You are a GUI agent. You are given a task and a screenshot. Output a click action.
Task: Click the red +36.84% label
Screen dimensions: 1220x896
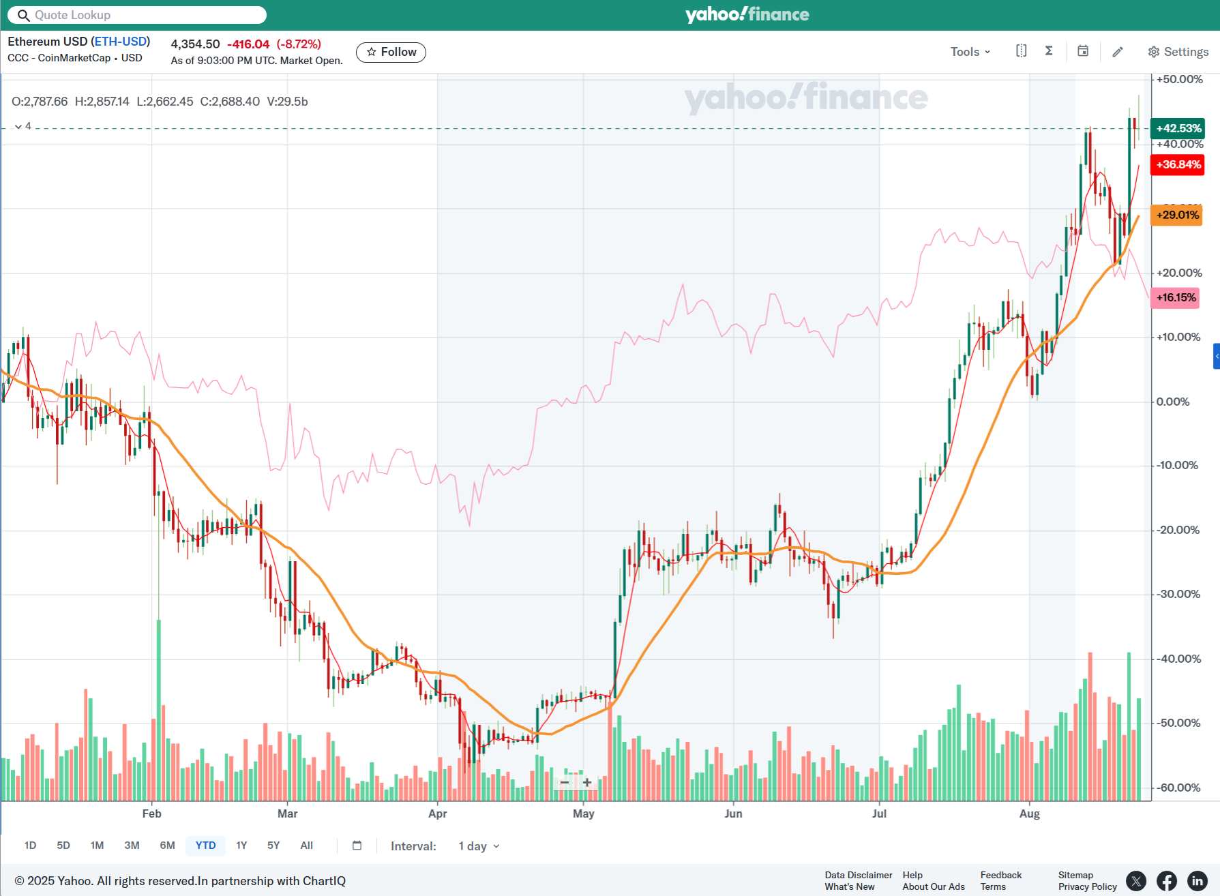(x=1178, y=164)
